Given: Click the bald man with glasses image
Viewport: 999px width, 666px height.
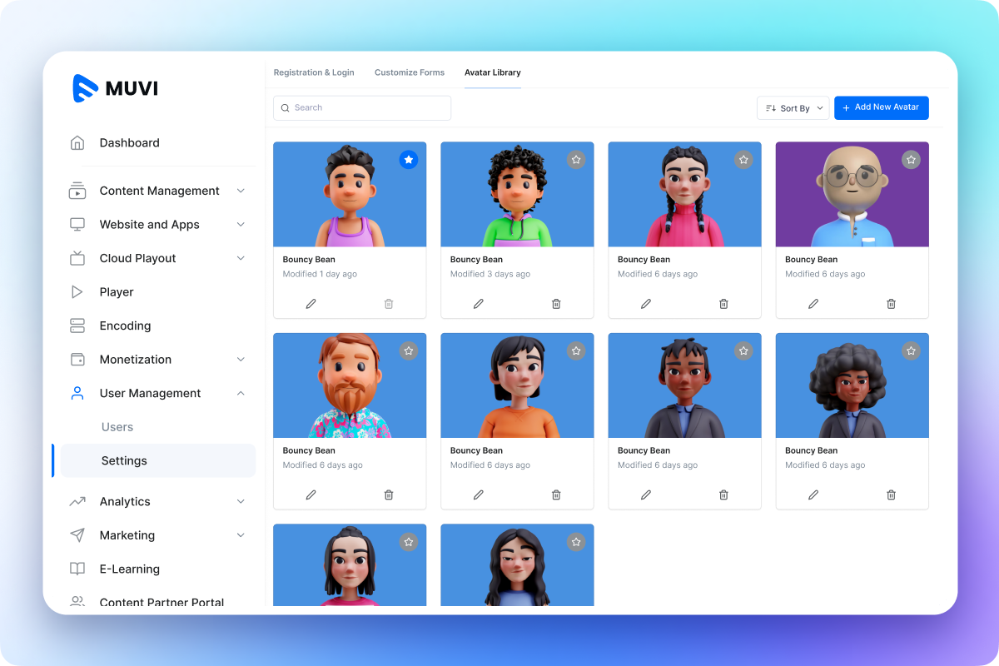Looking at the screenshot, I should 852,194.
